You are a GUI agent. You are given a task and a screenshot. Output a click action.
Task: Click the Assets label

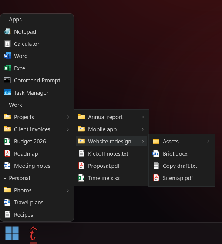pos(171,142)
